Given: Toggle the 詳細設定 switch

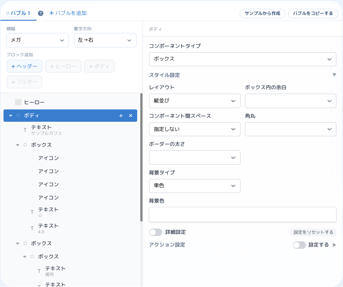Looking at the screenshot, I should [156, 232].
